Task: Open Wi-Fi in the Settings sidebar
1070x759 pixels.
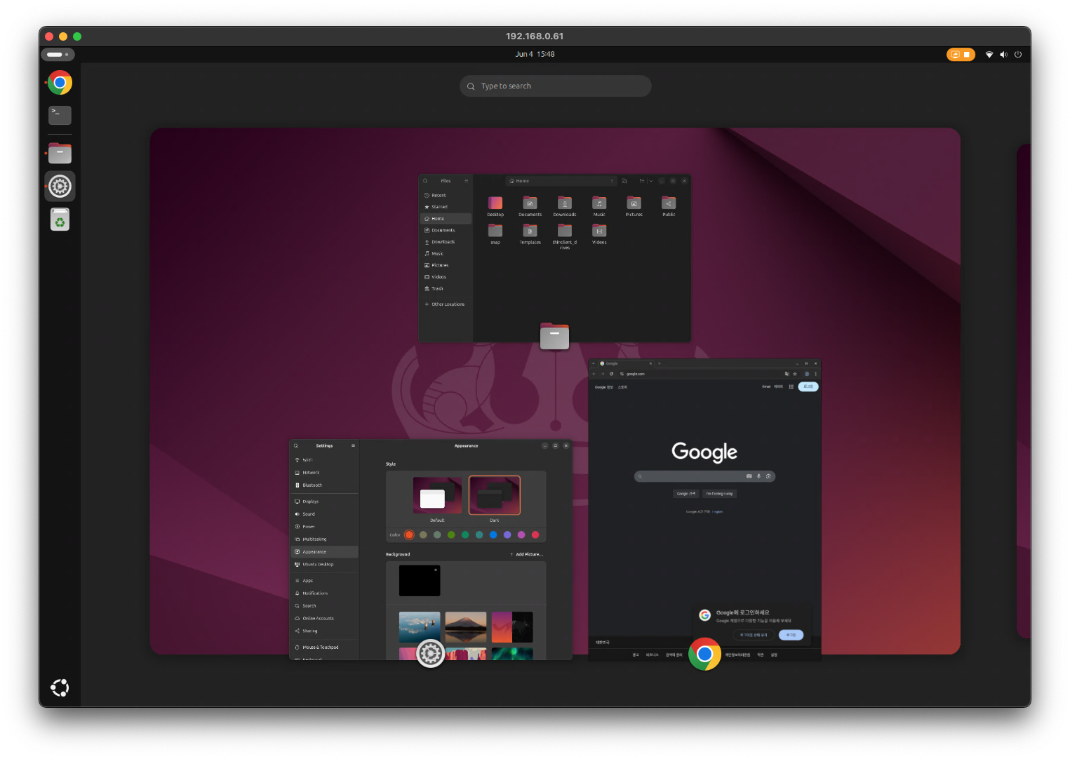Action: click(324, 460)
